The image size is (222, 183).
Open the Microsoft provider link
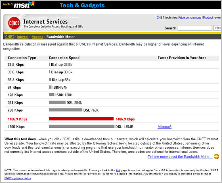pyautogui.click(x=165, y=127)
